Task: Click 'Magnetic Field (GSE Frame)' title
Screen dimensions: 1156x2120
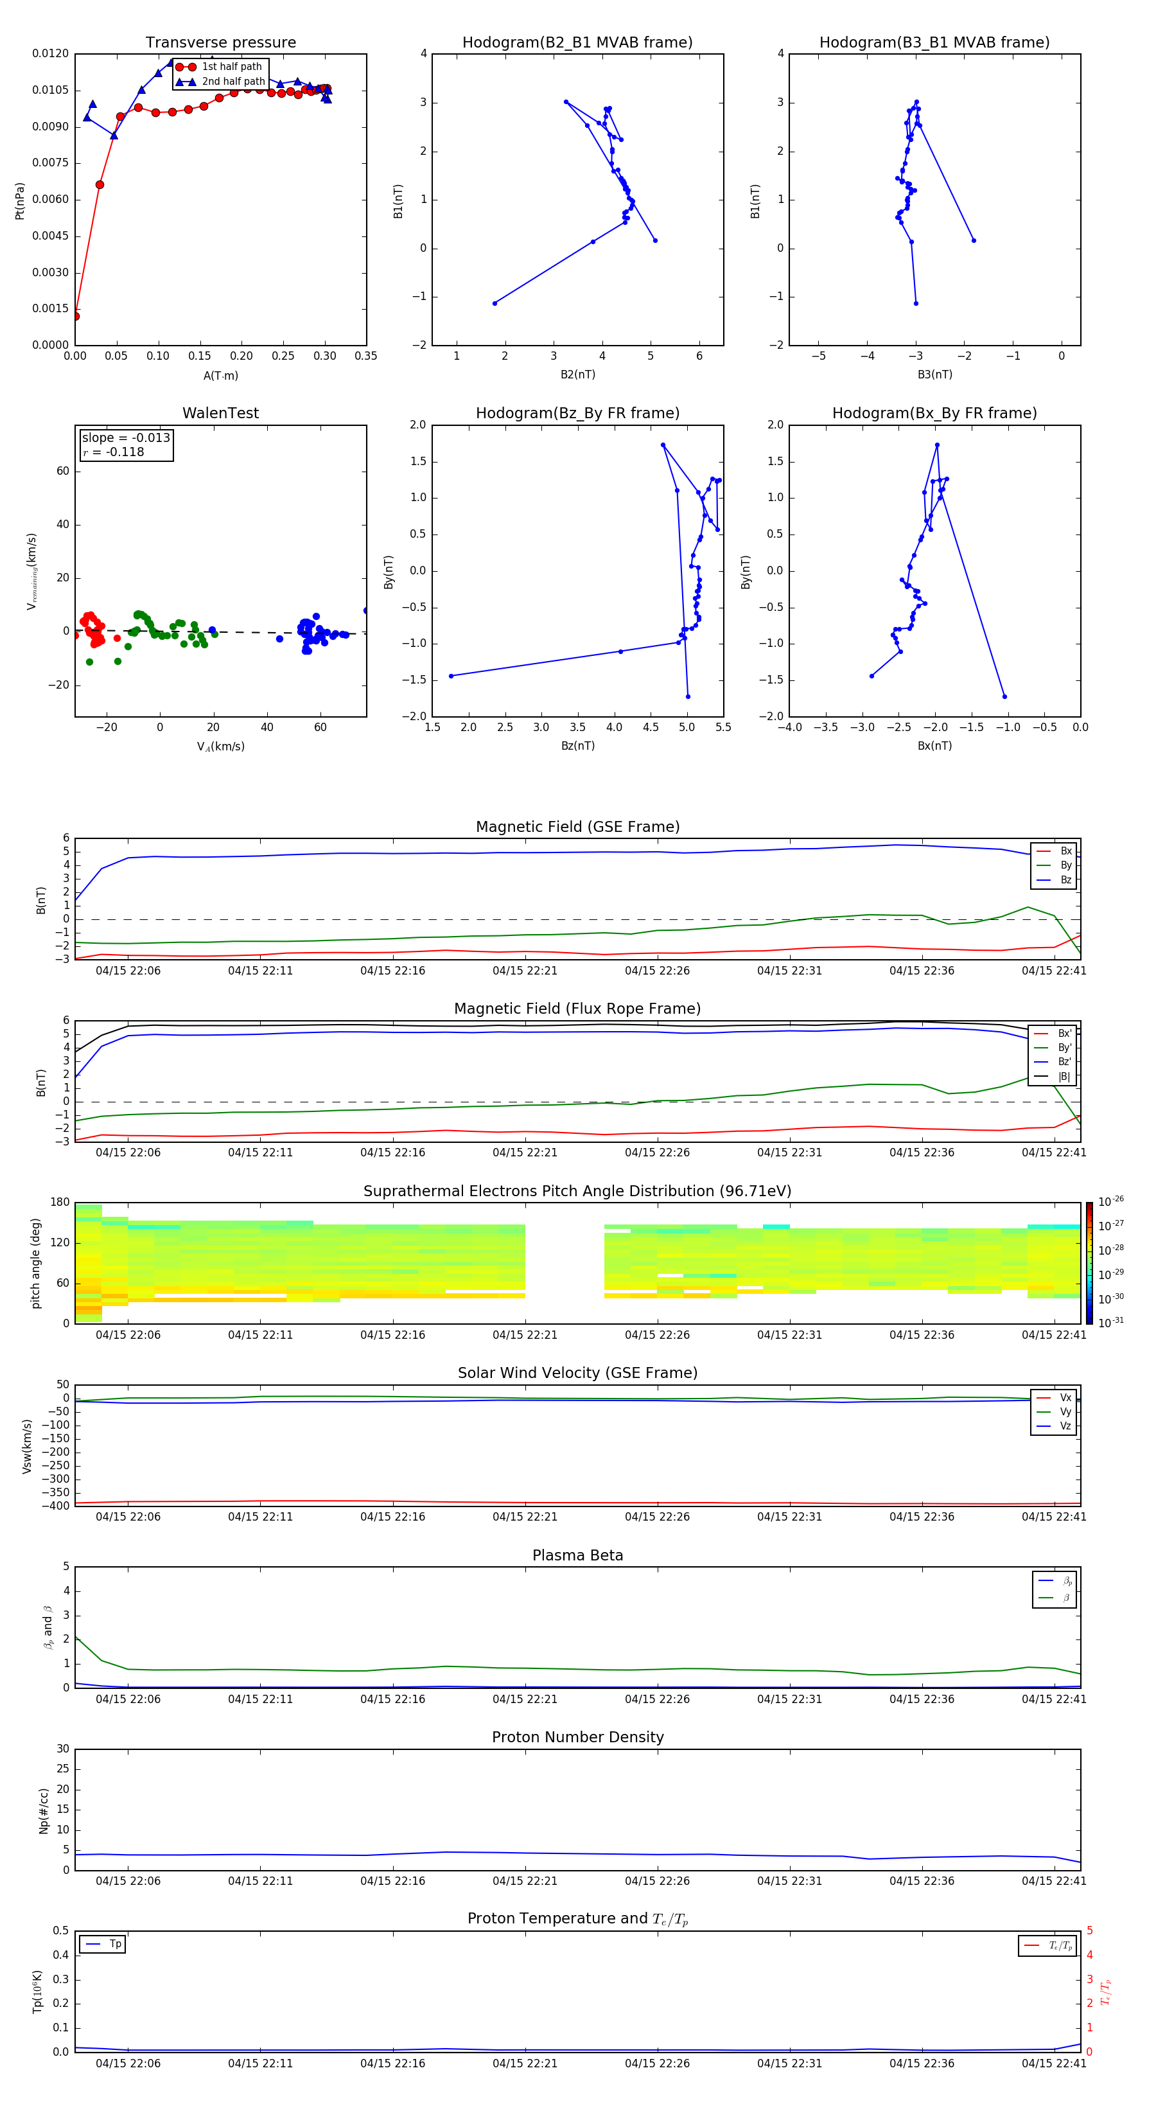Action: pos(577,826)
